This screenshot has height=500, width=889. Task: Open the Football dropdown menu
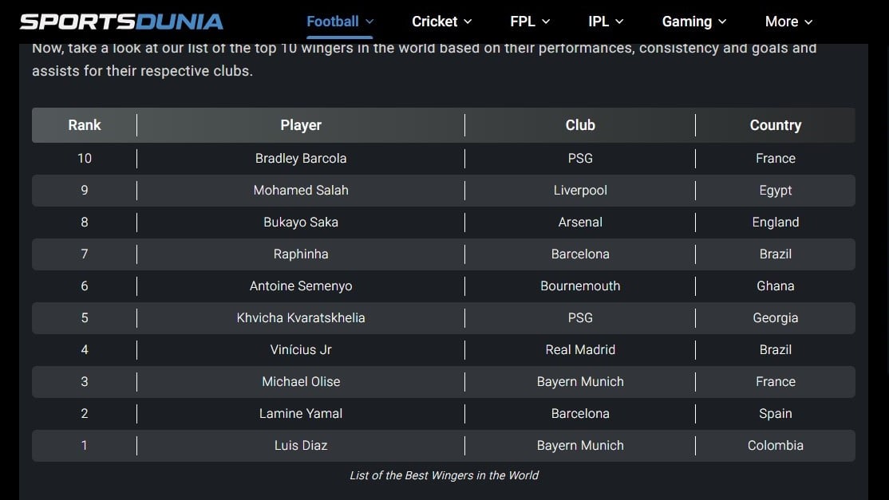(x=339, y=22)
